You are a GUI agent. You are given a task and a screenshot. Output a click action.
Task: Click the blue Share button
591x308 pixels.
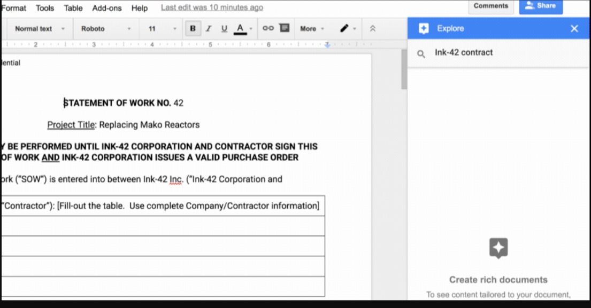click(x=541, y=6)
